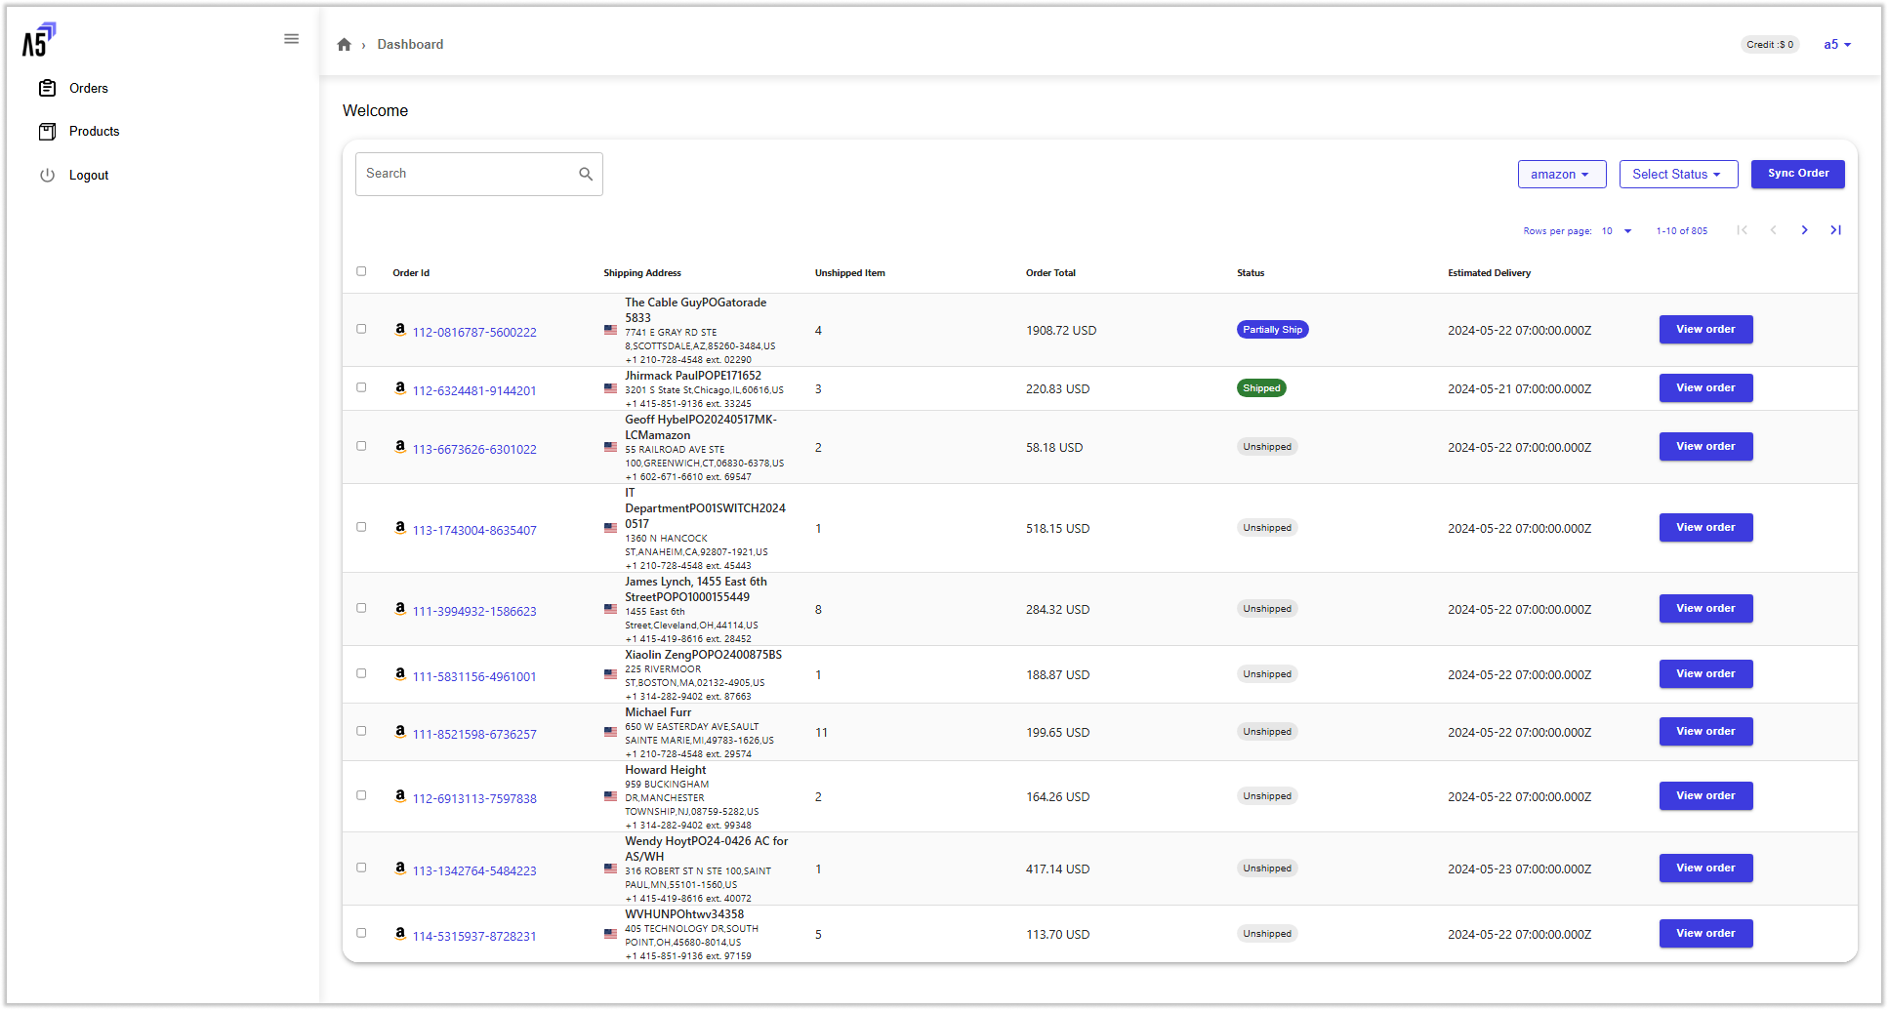Toggle the hamburger sidebar menu
Screen dimensions: 1888x1010
pyautogui.click(x=291, y=39)
